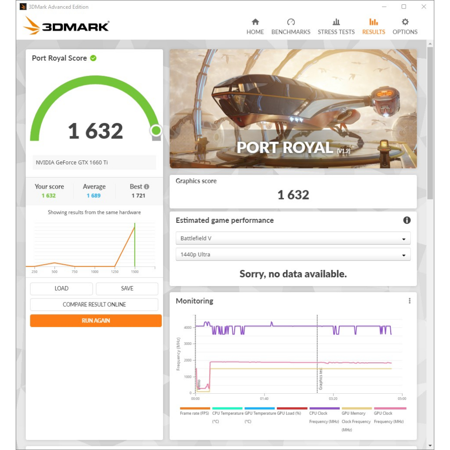The image size is (450, 450).
Task: Open the Home tab house icon
Action: tap(255, 22)
